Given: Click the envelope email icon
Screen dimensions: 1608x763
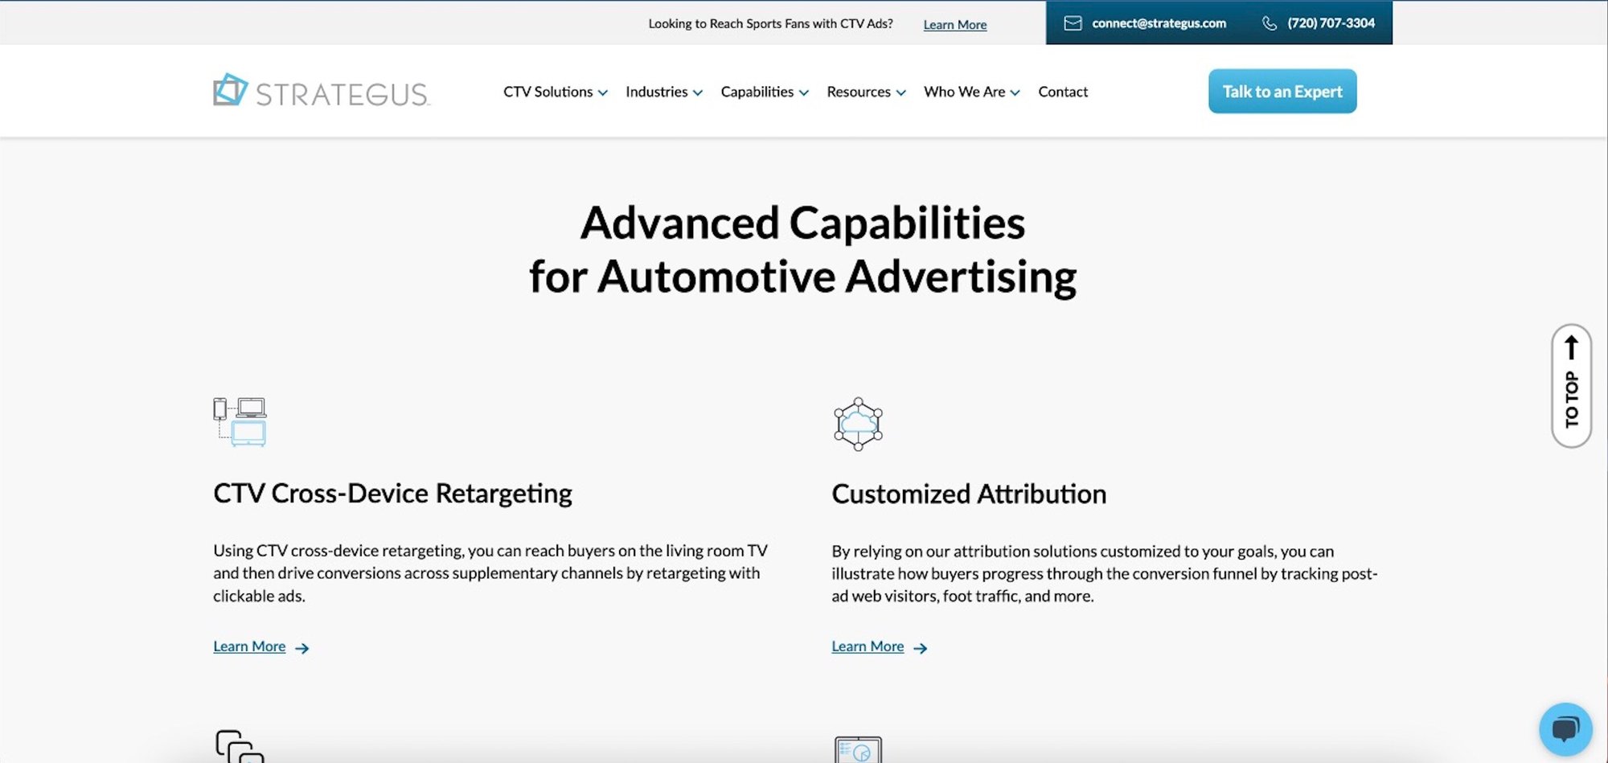Looking at the screenshot, I should [x=1073, y=23].
